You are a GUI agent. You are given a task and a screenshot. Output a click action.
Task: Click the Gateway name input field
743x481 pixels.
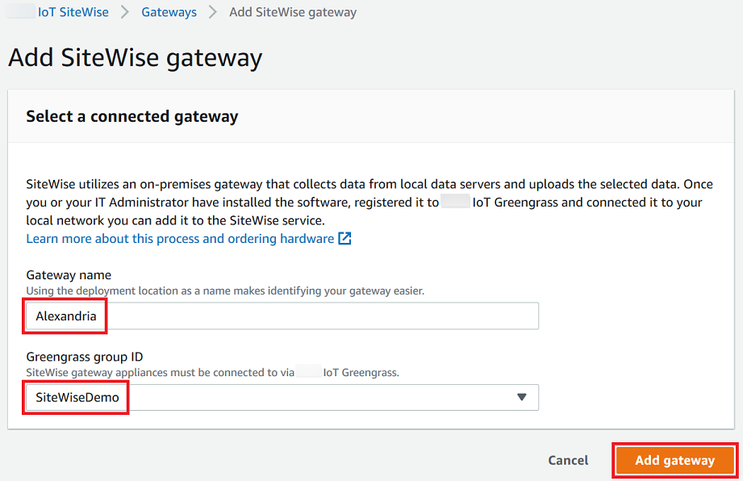pos(323,316)
